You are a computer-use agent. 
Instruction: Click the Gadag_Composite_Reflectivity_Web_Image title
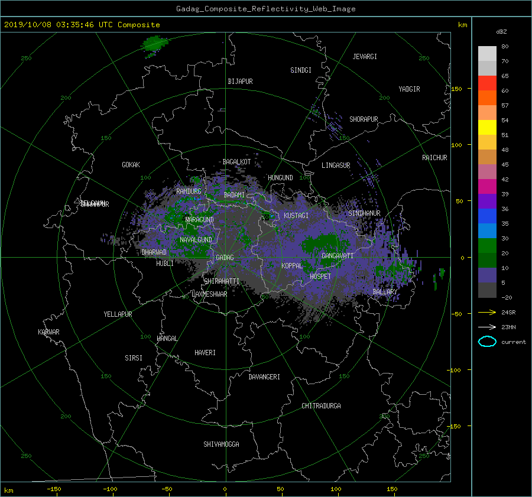click(265, 9)
